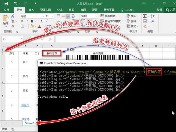Viewport: 176px width, 132px height.
Task: Select the cell containing 王五
Action: click(x=25, y=90)
